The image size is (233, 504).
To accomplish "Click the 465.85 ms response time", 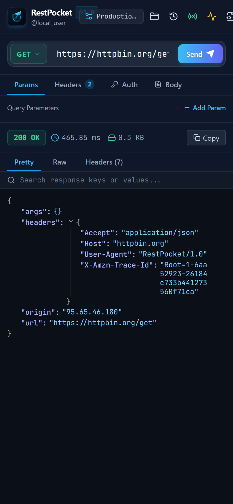I will pyautogui.click(x=76, y=138).
